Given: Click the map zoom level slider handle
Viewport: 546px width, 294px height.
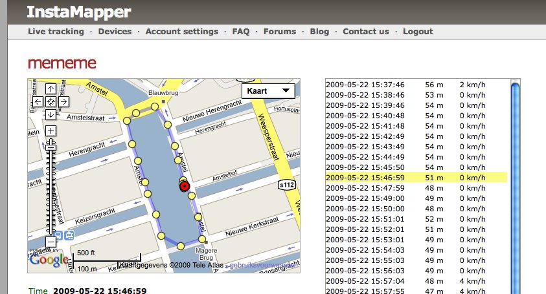Looking at the screenshot, I should [51, 147].
